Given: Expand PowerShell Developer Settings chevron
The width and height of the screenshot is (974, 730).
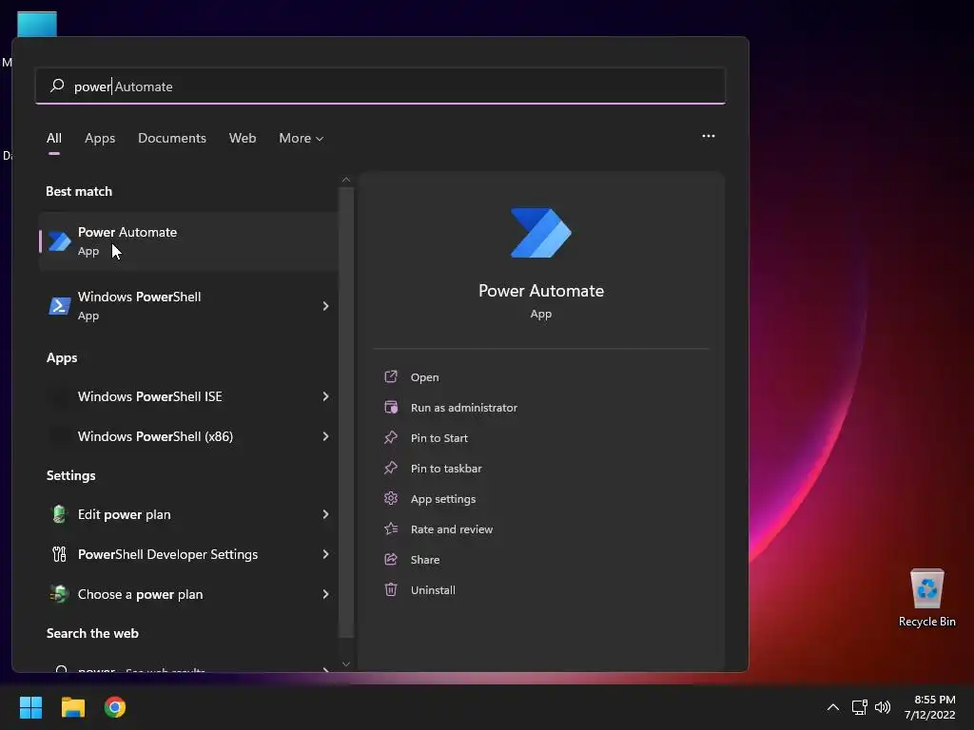Looking at the screenshot, I should point(325,554).
